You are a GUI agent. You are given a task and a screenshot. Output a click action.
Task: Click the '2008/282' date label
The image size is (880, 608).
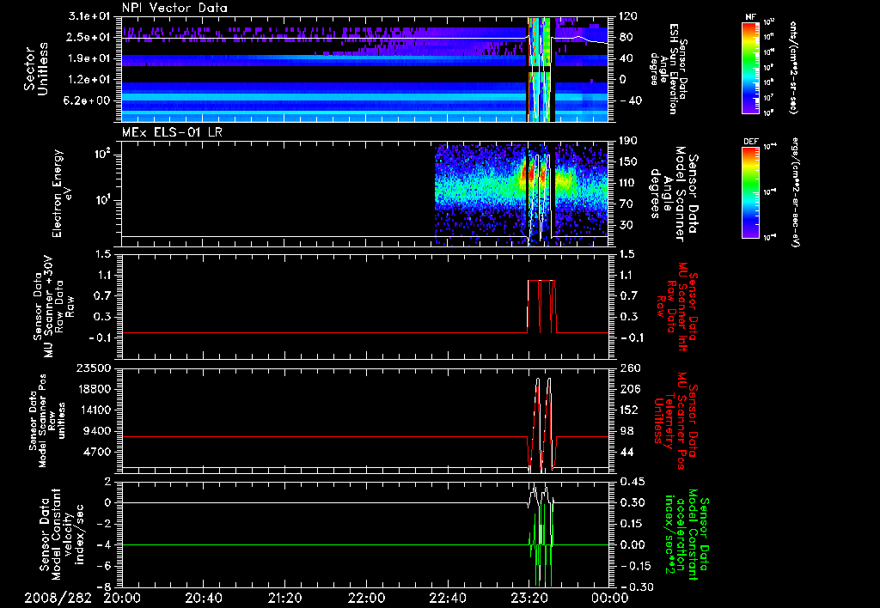pos(58,599)
